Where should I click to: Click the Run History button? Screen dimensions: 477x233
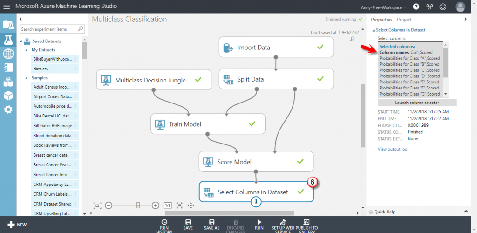coord(164,226)
